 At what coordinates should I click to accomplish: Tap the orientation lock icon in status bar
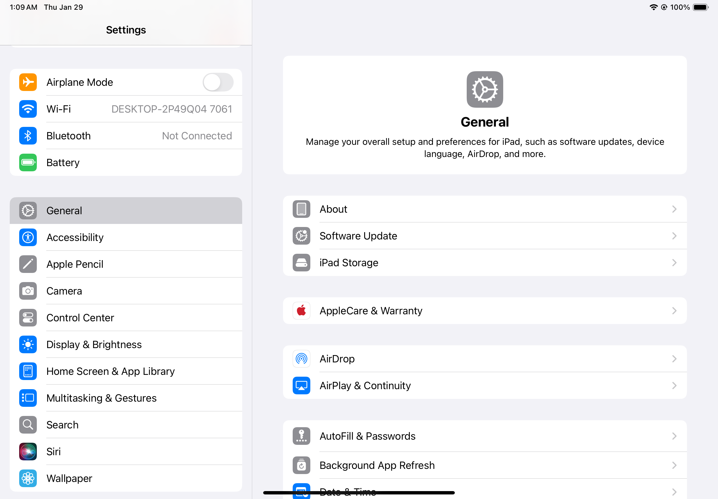[x=664, y=7]
